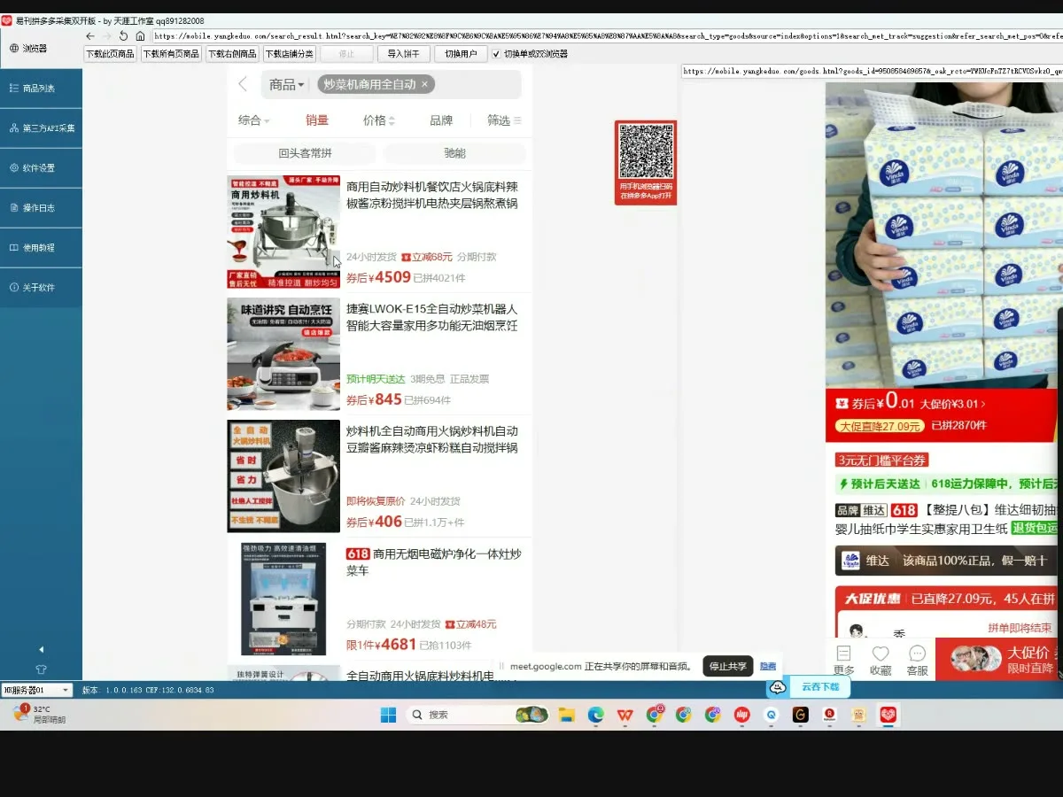1063x797 pixels.
Task: Open the 客服 chat icon
Action: point(917,660)
